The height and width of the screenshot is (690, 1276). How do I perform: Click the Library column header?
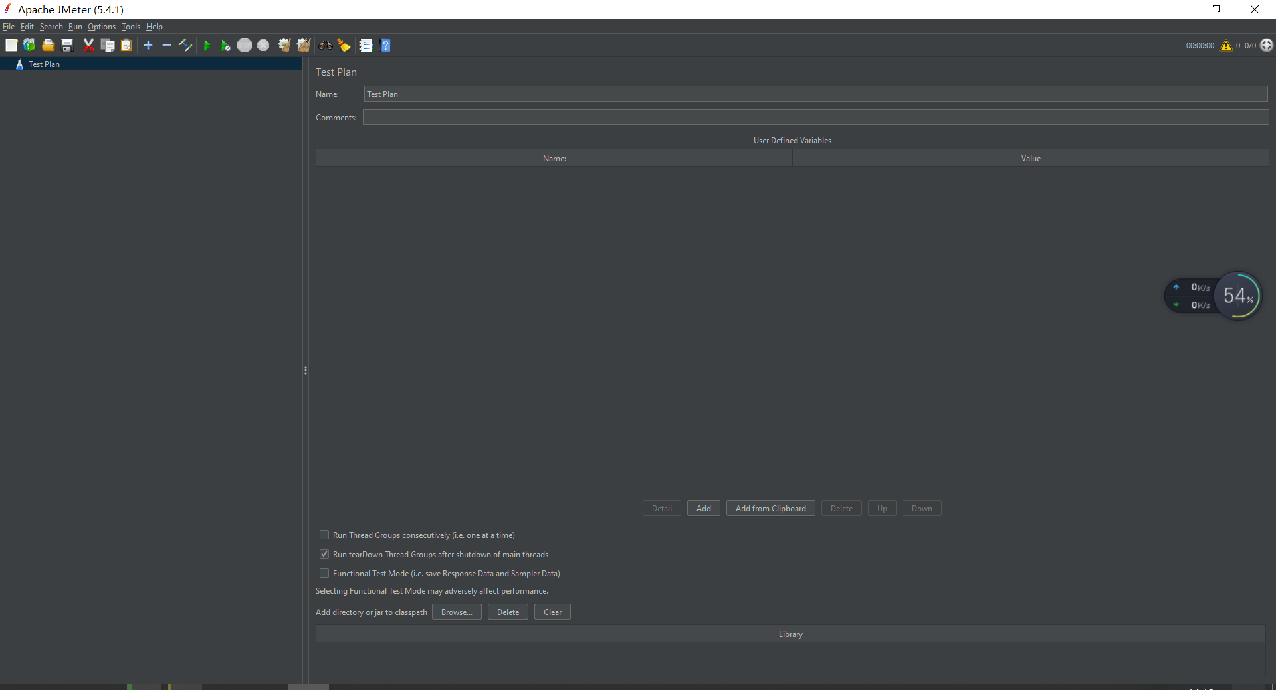[x=791, y=634]
